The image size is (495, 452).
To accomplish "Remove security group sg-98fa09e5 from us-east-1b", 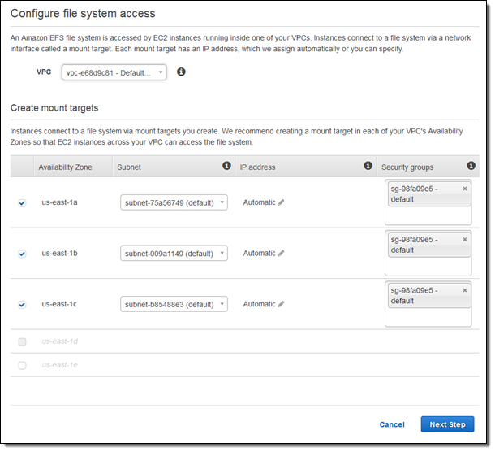I will (464, 240).
